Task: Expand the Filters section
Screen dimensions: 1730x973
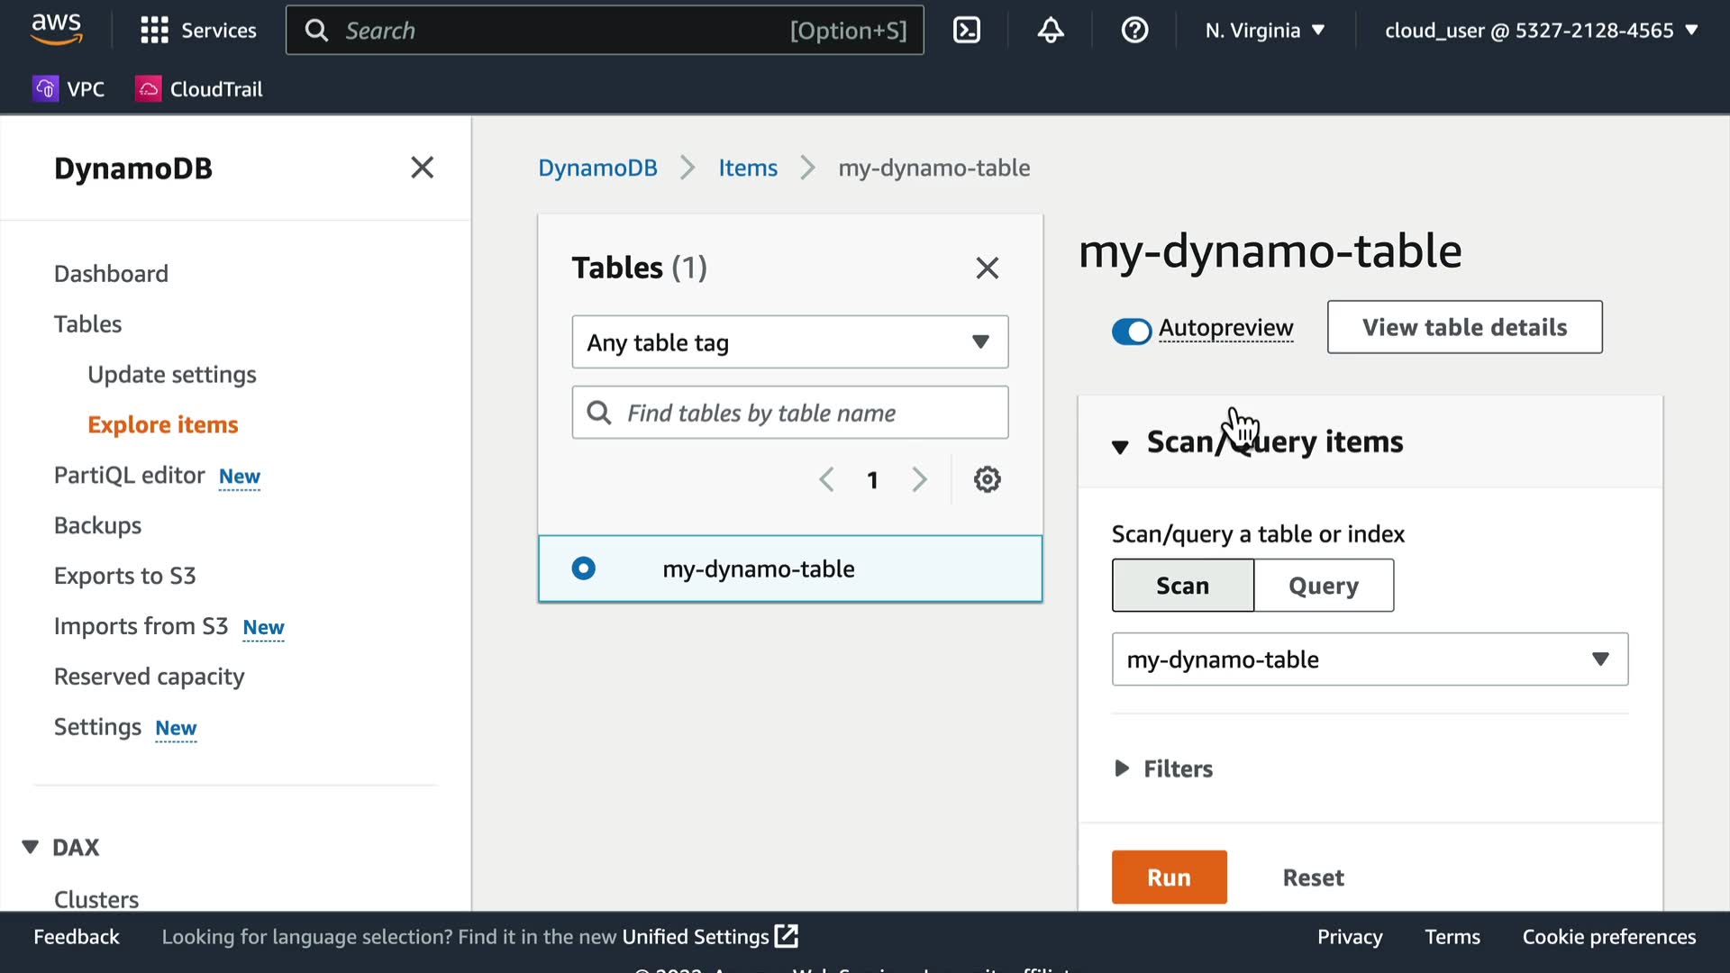Action: point(1163,768)
